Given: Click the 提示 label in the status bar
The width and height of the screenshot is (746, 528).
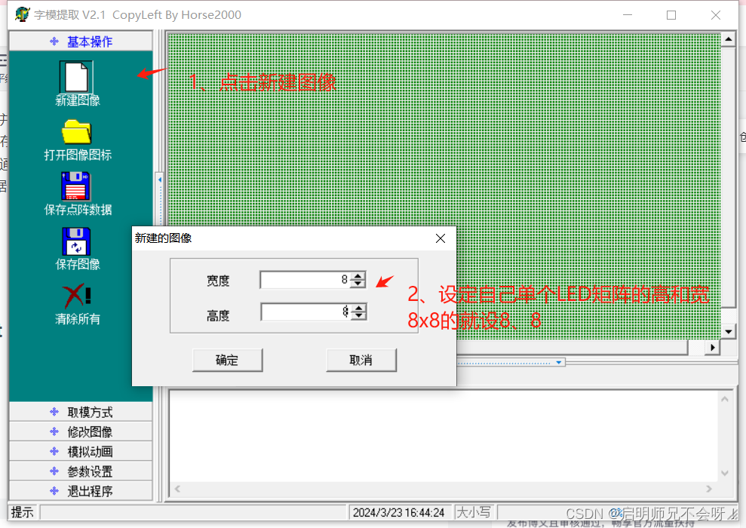Looking at the screenshot, I should coord(22,512).
